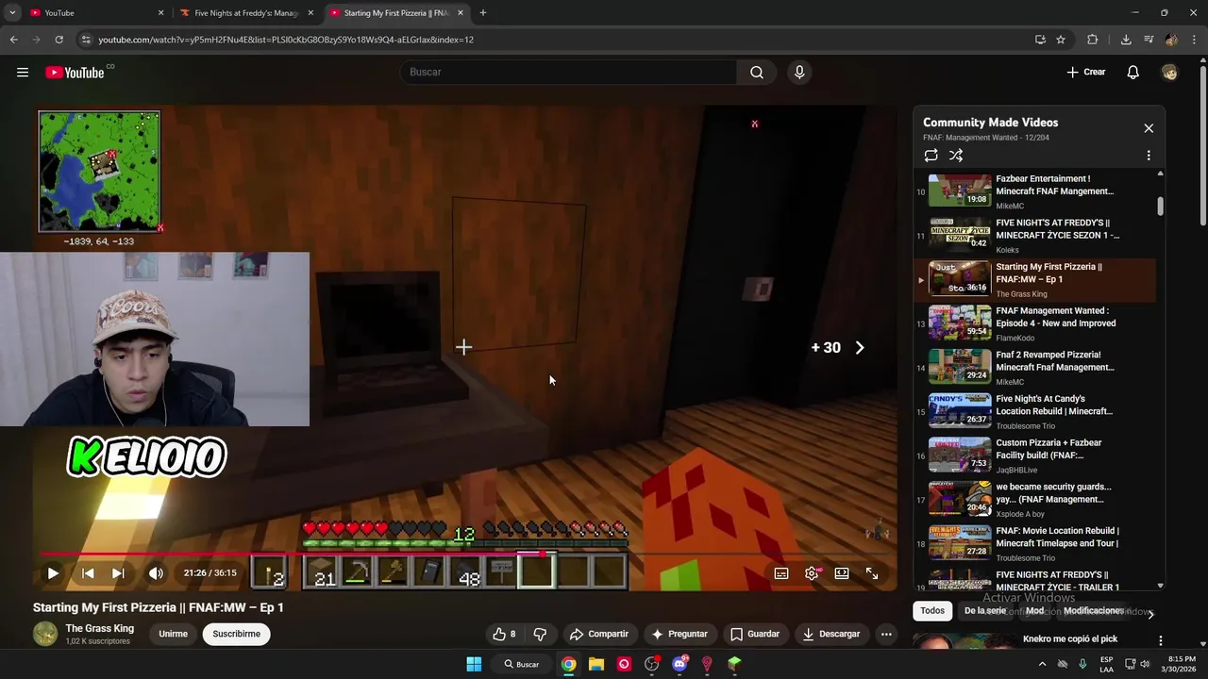
Task: Save the video with Guardar
Action: [x=755, y=634]
